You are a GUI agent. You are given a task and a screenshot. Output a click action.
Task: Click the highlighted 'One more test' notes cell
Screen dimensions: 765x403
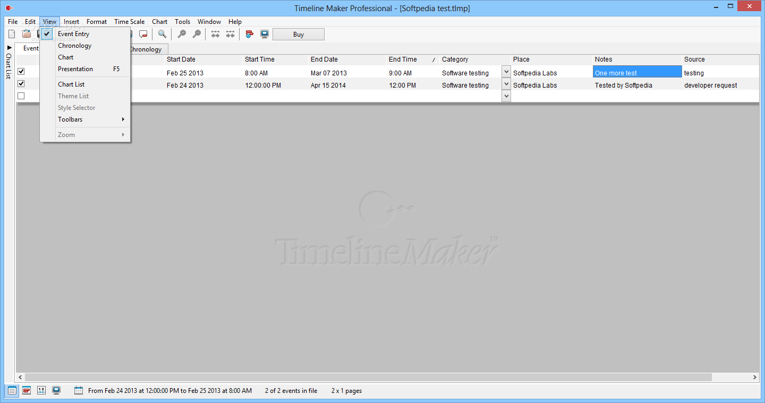click(637, 72)
